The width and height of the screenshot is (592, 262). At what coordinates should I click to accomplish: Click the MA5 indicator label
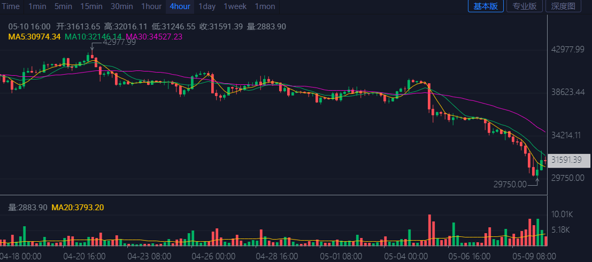point(34,37)
